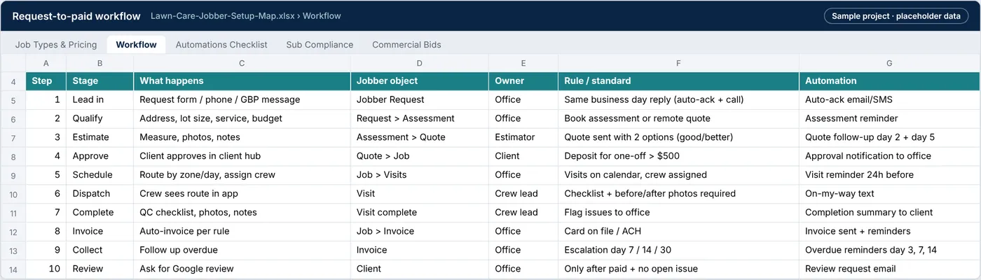
Task: Select the Workflow sheet tab
Action: point(136,44)
